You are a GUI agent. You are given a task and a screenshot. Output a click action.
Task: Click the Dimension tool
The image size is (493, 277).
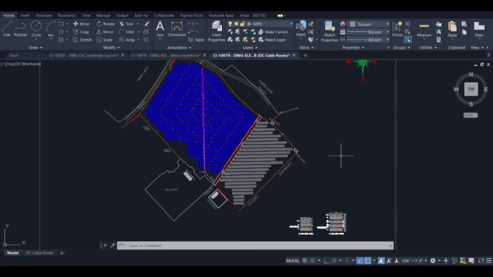point(176,29)
